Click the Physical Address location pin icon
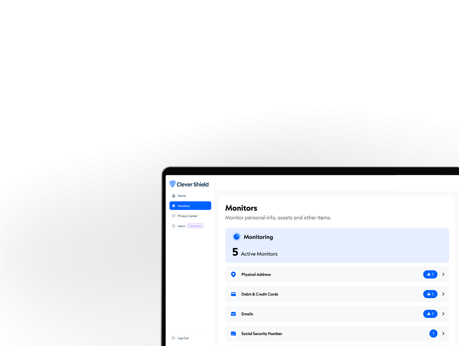459x346 pixels. (234, 274)
